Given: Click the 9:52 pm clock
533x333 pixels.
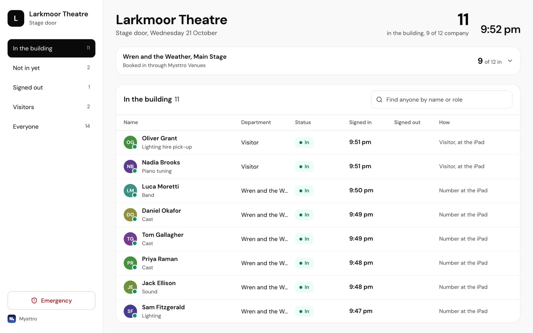Looking at the screenshot, I should [500, 29].
